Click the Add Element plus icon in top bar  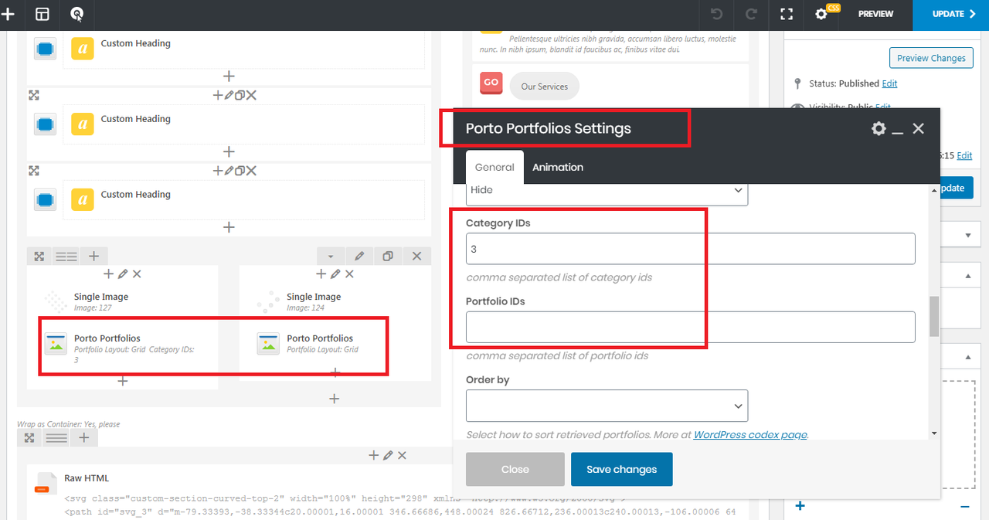click(8, 14)
